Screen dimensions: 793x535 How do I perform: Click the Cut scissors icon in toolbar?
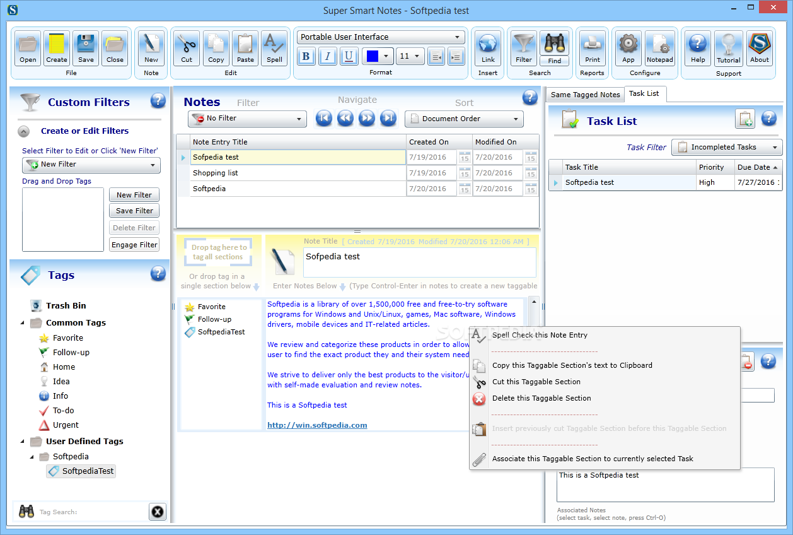pyautogui.click(x=187, y=48)
